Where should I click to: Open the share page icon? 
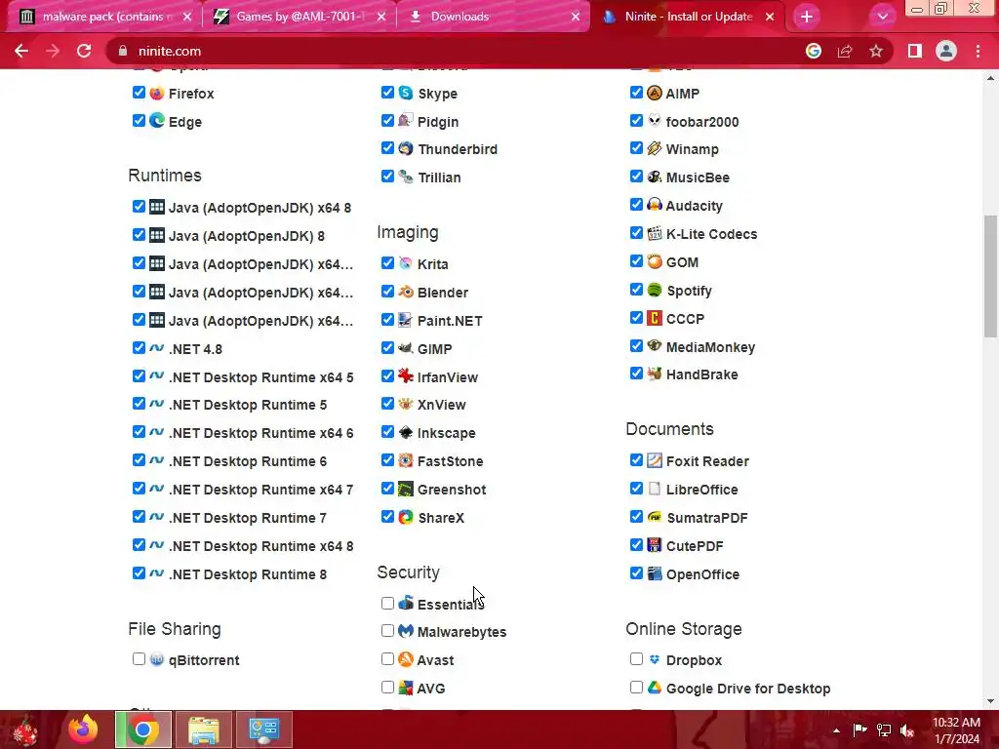pyautogui.click(x=845, y=51)
